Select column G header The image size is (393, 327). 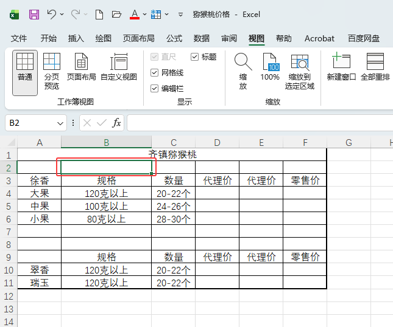click(x=349, y=142)
